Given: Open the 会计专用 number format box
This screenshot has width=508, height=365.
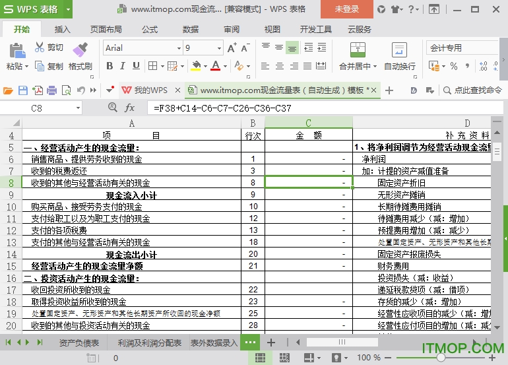Looking at the screenshot, I should [x=462, y=48].
